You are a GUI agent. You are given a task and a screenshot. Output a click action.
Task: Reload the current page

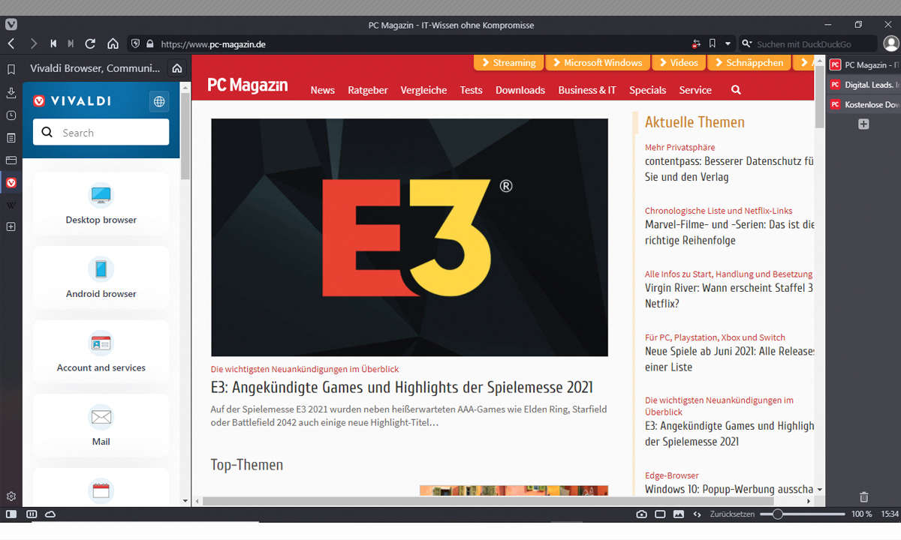91,44
